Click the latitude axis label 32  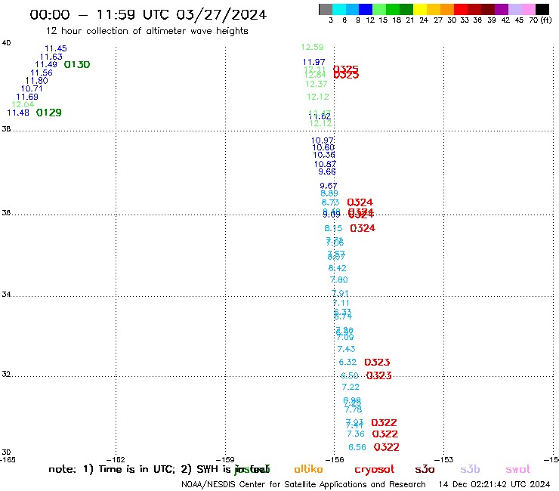coord(6,374)
